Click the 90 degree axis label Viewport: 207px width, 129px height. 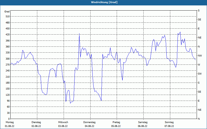pos(8,101)
